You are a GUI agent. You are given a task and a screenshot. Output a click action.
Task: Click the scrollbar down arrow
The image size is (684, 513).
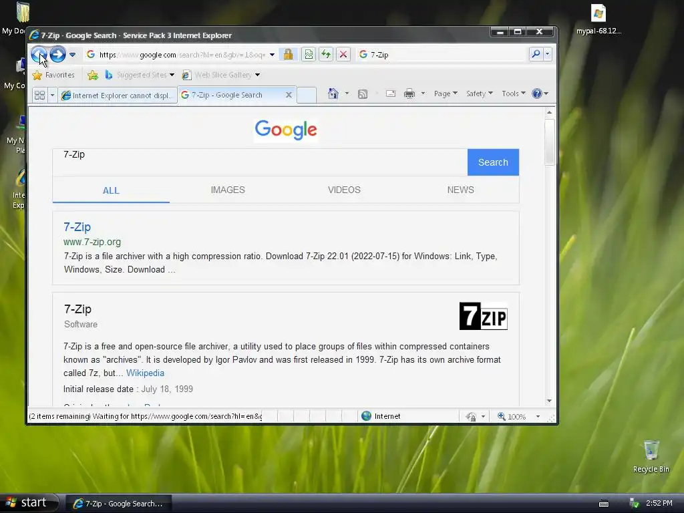[x=549, y=401]
